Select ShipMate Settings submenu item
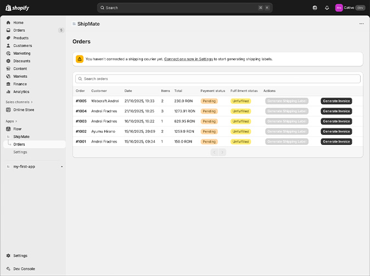Screen dimensions: 370x276 tap(20, 152)
